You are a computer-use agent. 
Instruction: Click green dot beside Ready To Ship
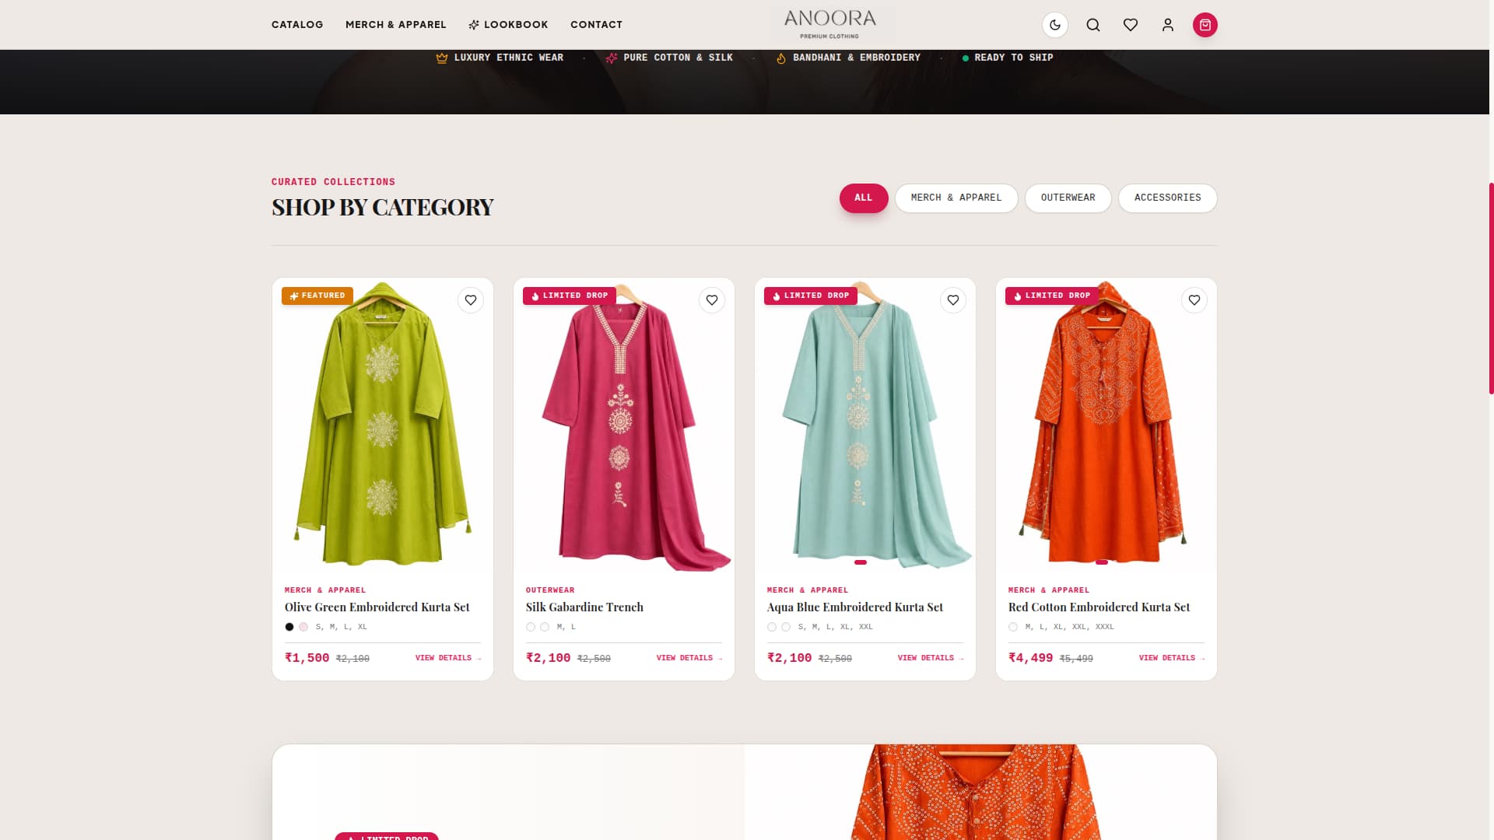966,58
